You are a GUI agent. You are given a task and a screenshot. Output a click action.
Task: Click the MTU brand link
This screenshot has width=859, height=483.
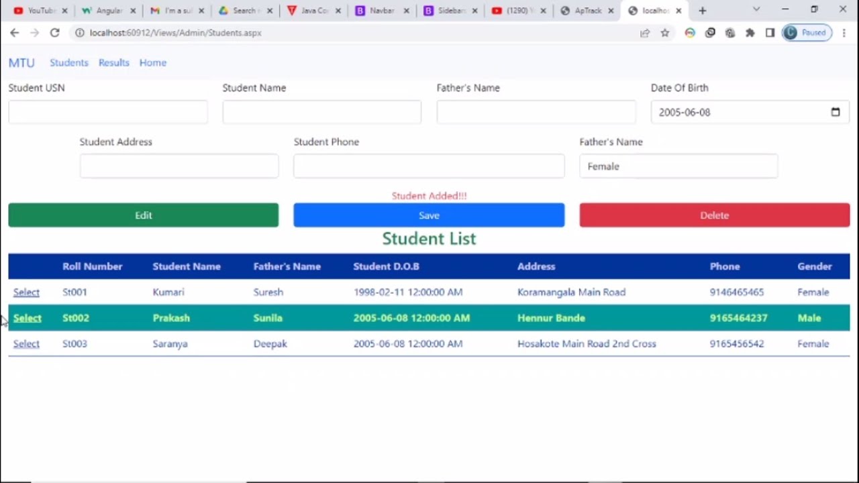coord(21,62)
